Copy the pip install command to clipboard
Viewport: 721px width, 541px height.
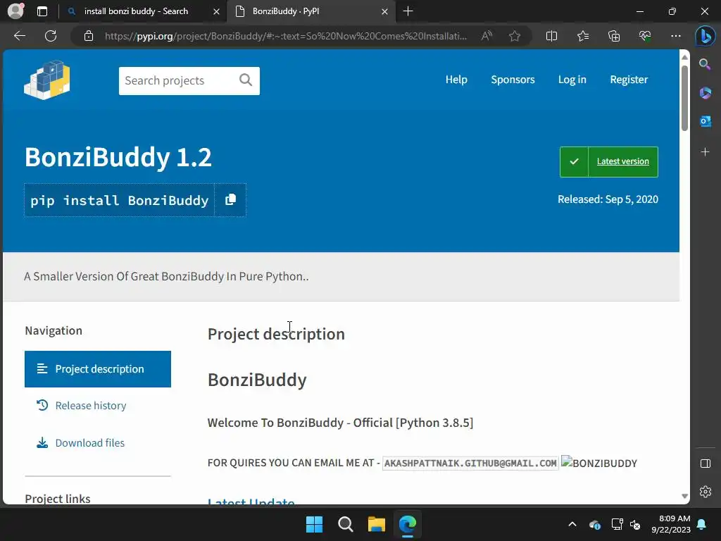coord(230,199)
